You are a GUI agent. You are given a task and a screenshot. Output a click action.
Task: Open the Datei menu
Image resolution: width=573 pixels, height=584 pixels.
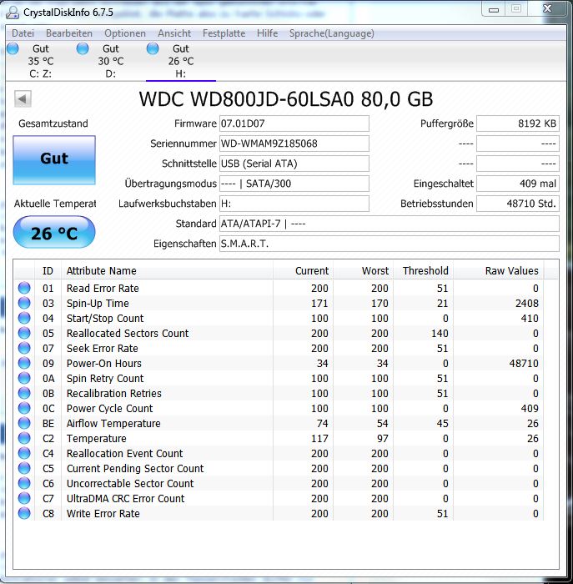(x=23, y=33)
